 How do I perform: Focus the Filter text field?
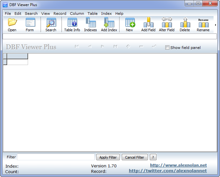pyautogui.click(x=56, y=157)
